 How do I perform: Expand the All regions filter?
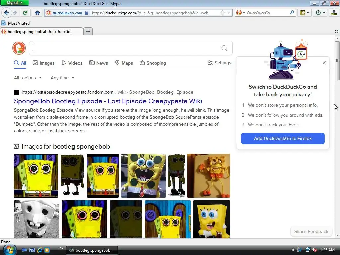click(28, 78)
